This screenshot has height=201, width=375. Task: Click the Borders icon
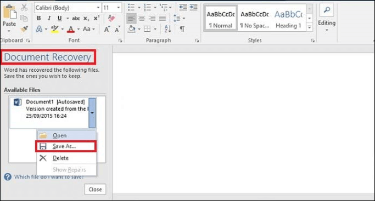click(x=147, y=29)
